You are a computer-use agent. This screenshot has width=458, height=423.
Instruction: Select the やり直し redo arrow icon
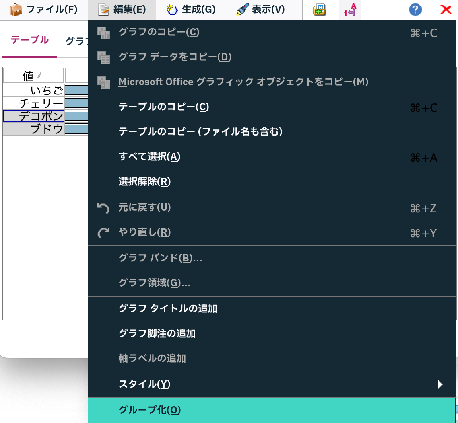pyautogui.click(x=104, y=232)
